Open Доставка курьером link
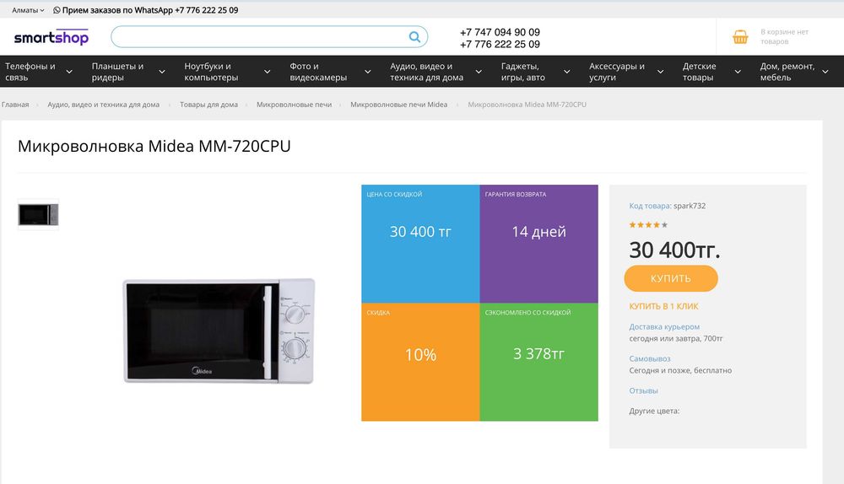Viewport: 844px width, 484px height. [664, 326]
